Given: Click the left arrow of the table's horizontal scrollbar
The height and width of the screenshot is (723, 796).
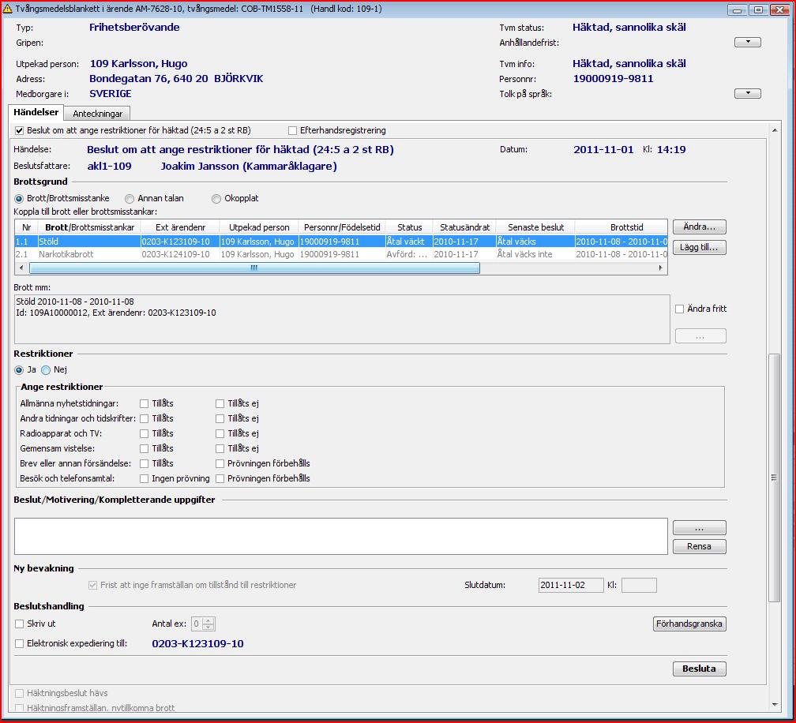Looking at the screenshot, I should (x=21, y=268).
